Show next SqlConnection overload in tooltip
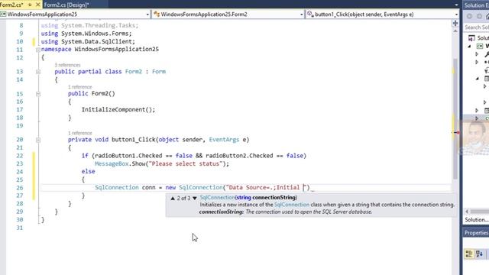489x275 pixels. [195, 198]
